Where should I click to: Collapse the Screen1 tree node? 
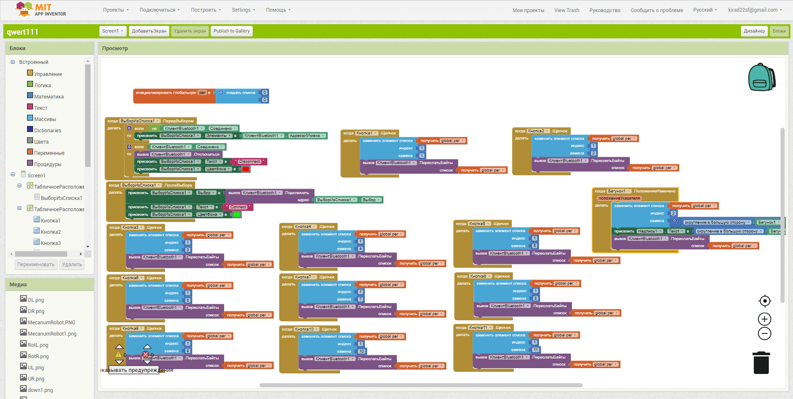pos(13,174)
